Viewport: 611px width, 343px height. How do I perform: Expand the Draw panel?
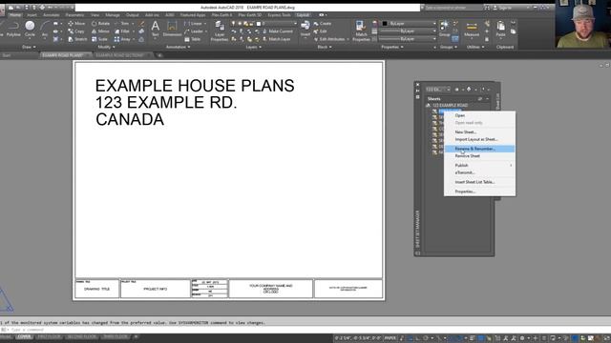click(29, 47)
